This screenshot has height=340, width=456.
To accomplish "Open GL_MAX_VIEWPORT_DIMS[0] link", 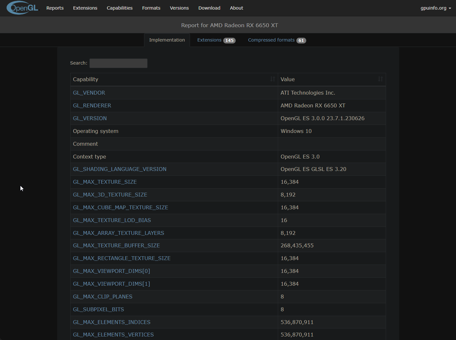I will click(111, 271).
